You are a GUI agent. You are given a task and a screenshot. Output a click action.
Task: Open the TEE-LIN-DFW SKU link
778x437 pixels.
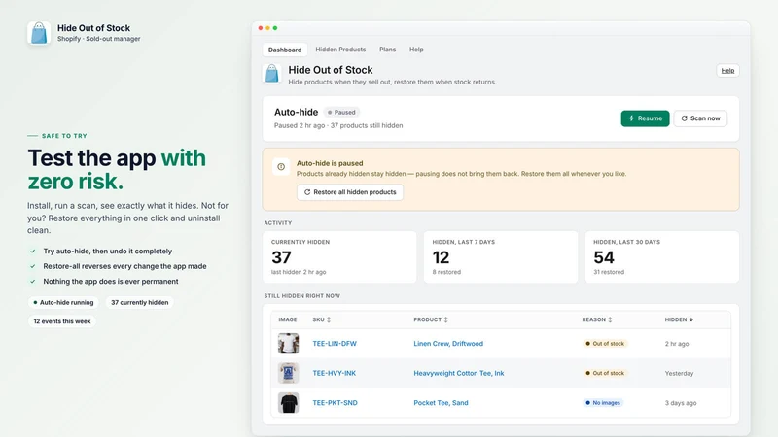tap(335, 344)
